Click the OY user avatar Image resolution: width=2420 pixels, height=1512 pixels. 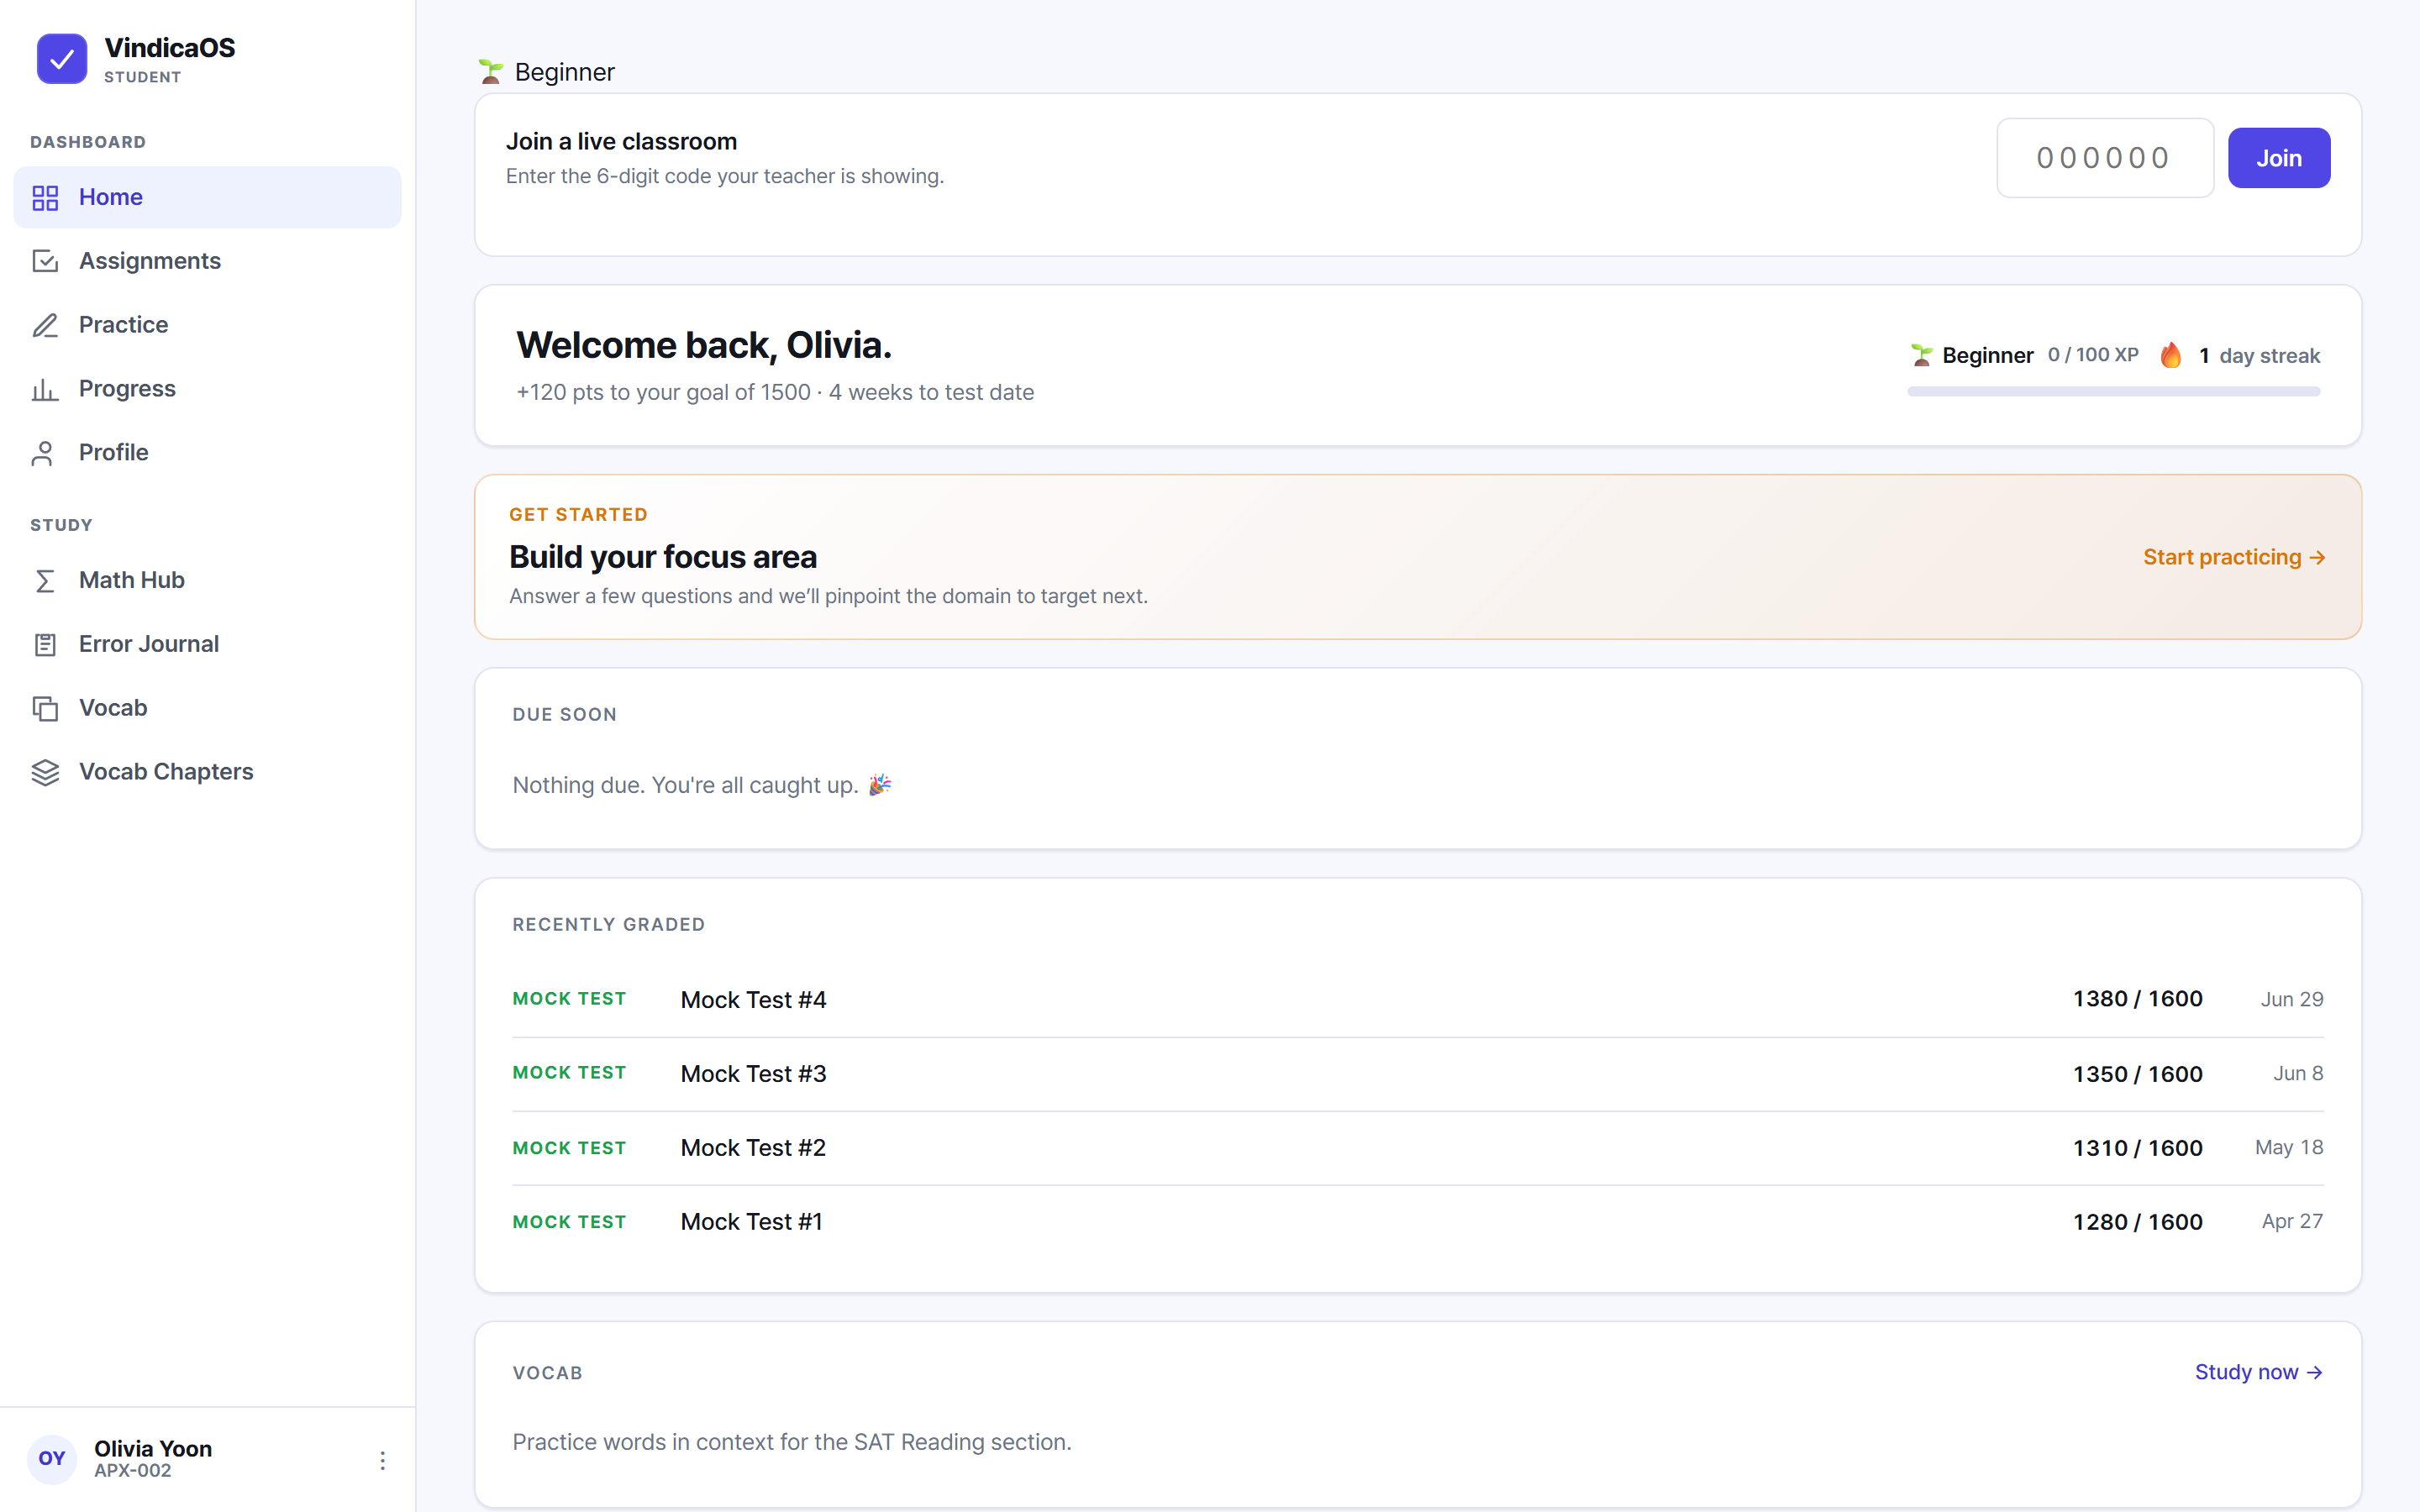tap(52, 1459)
